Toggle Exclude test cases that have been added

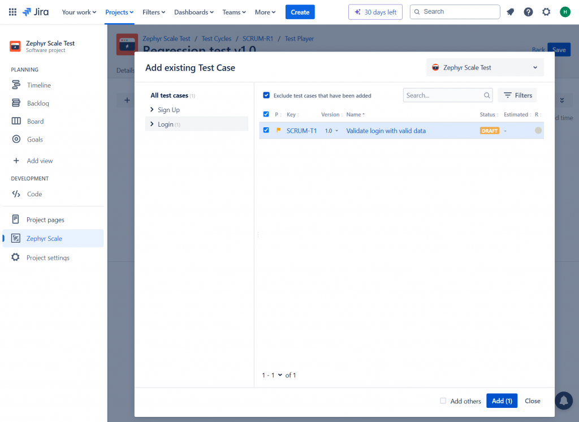point(266,96)
